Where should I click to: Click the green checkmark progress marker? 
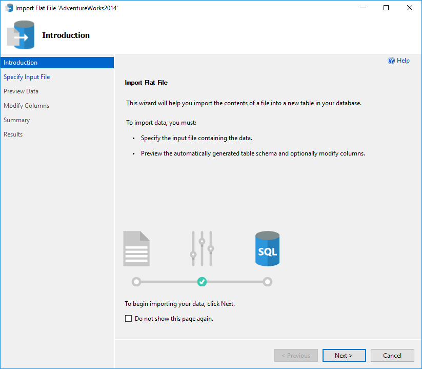202,282
